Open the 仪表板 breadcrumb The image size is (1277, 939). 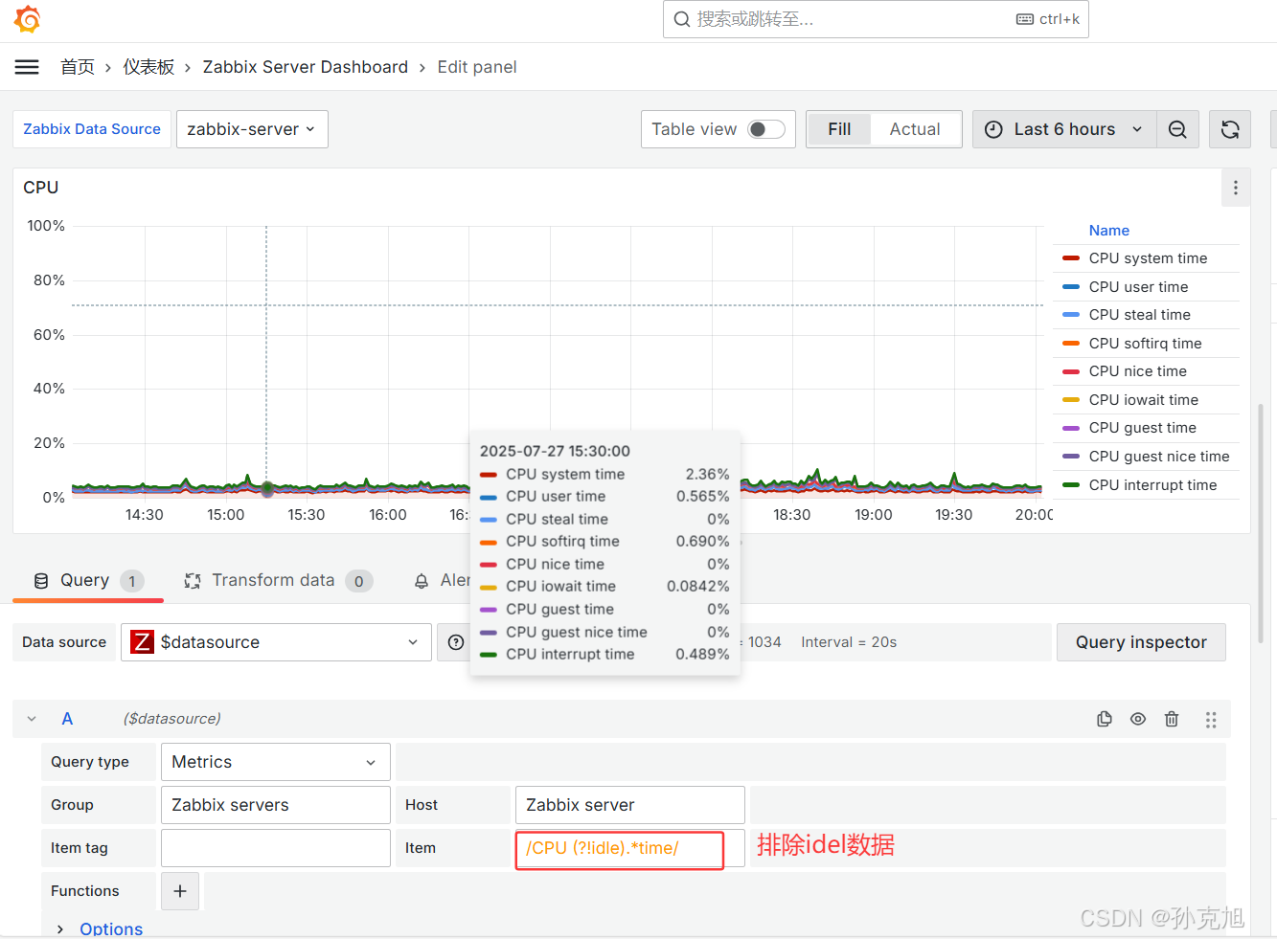pyautogui.click(x=148, y=67)
